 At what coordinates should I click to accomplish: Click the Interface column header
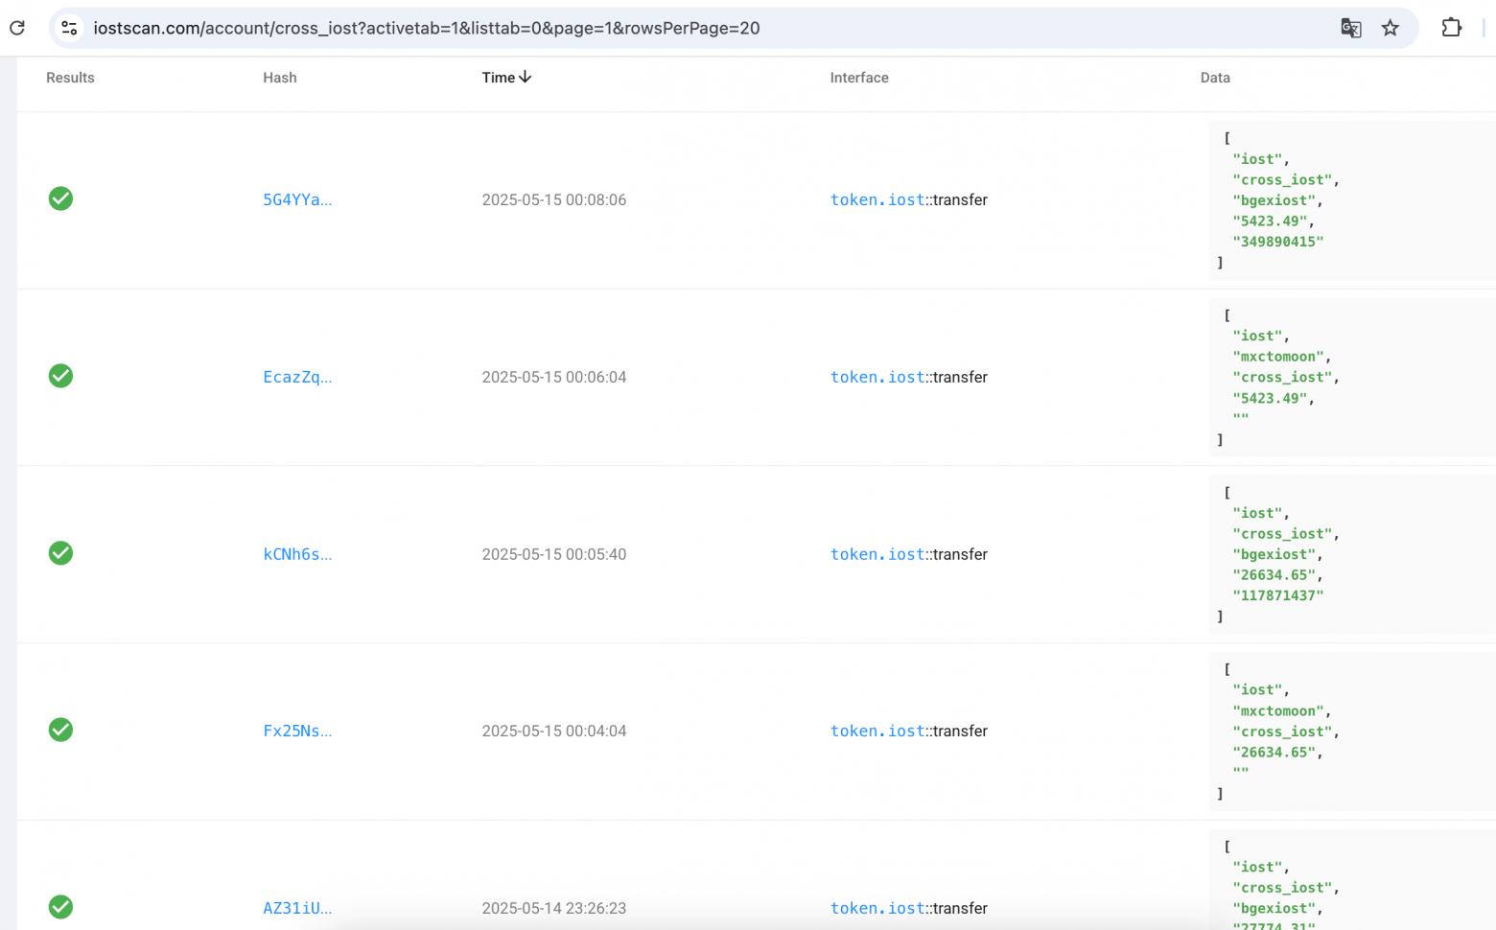(x=859, y=78)
